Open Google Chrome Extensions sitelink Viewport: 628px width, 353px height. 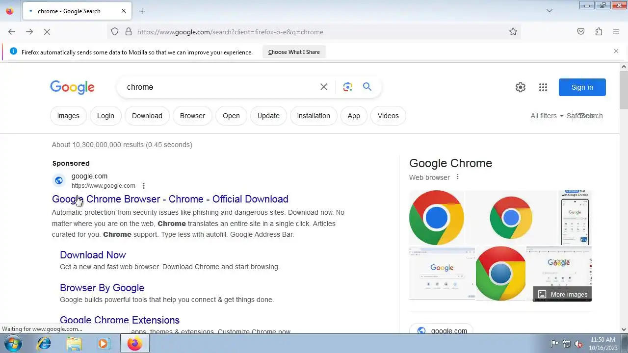point(120,320)
